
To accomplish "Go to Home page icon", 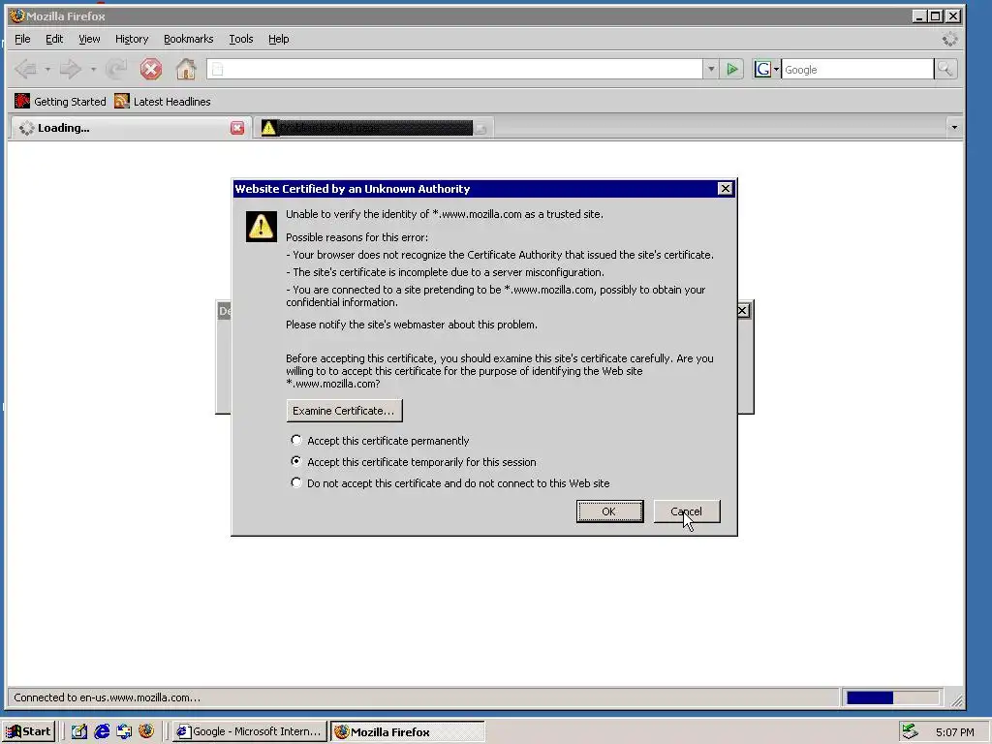I will click(185, 69).
